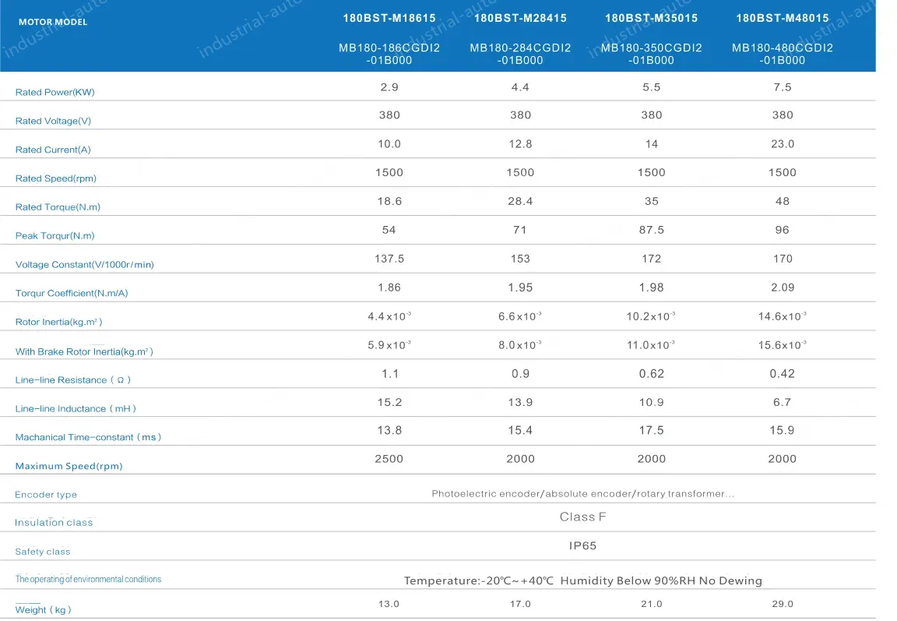897x621 pixels.
Task: Click the temperature and humidity conditions text
Action: tap(582, 580)
